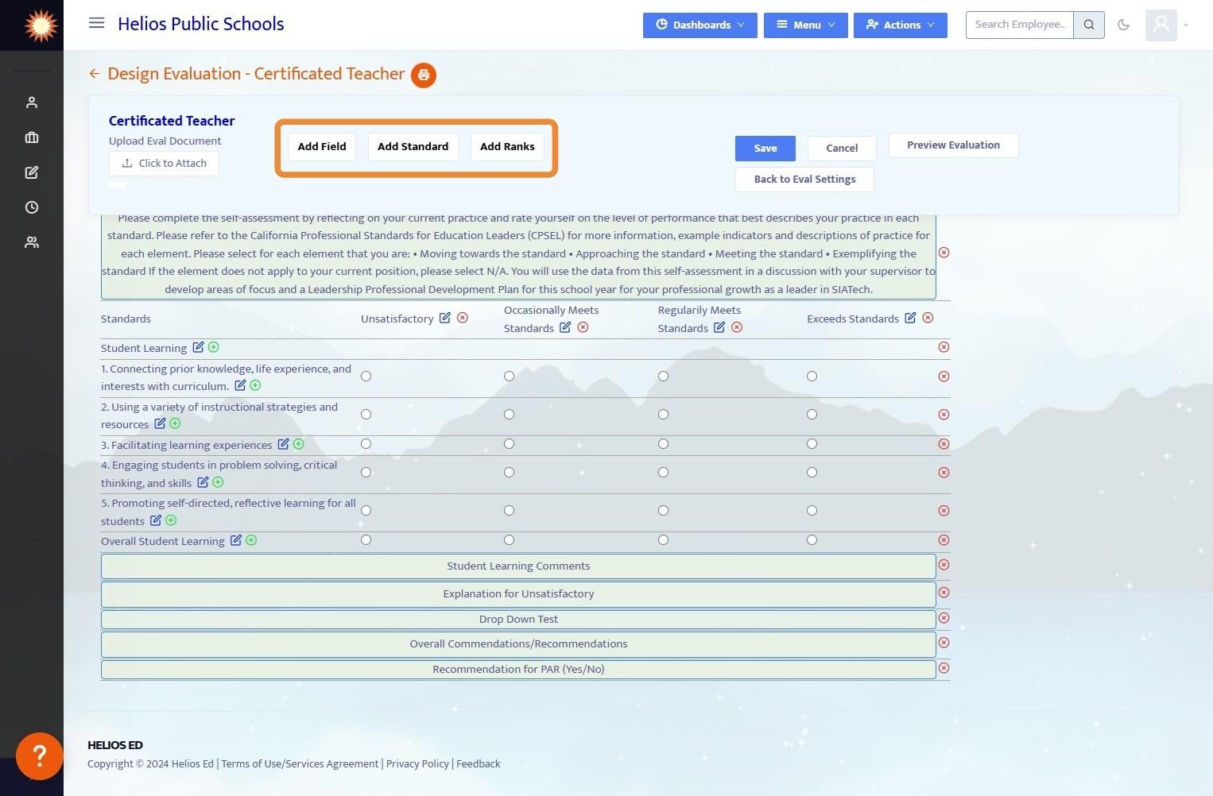Edit the Unsatisfactory rank
This screenshot has width=1213, height=796.
tap(445, 318)
